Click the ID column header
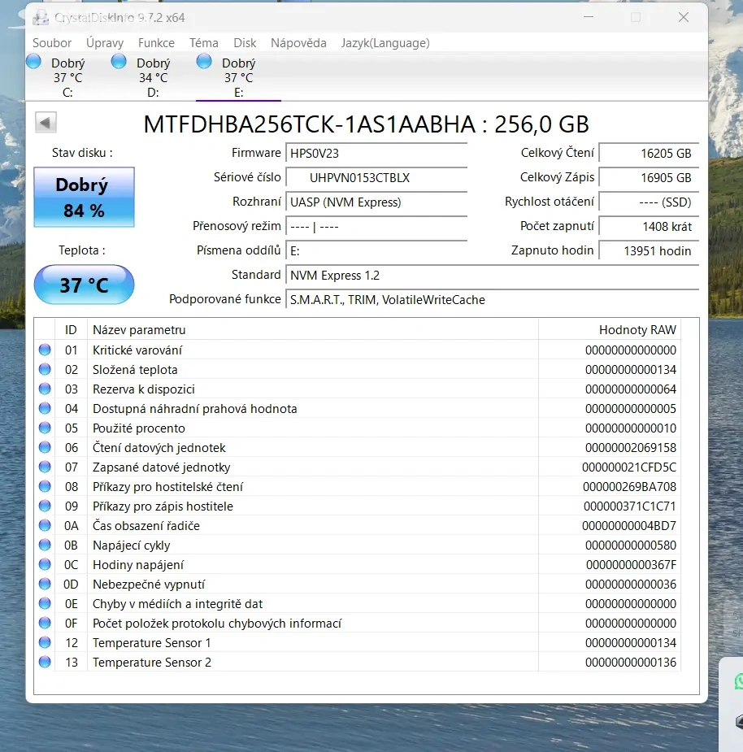 71,330
